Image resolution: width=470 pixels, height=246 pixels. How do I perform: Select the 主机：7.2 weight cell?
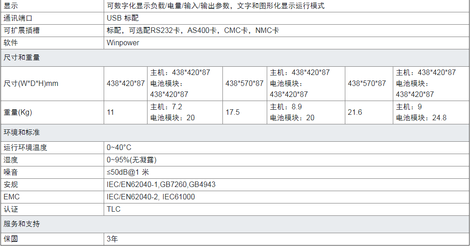[166, 107]
